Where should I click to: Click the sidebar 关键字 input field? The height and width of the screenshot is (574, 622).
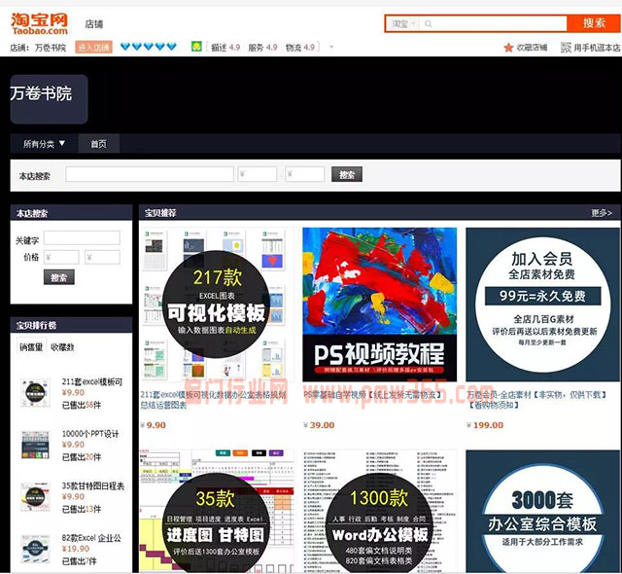82,237
